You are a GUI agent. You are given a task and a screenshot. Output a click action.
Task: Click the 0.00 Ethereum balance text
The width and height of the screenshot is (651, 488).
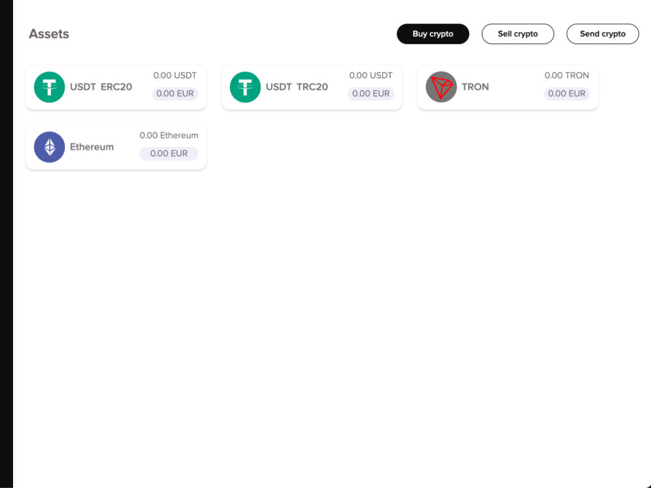point(169,135)
